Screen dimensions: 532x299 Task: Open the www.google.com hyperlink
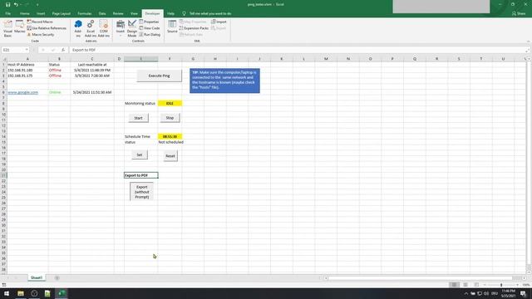click(x=22, y=92)
